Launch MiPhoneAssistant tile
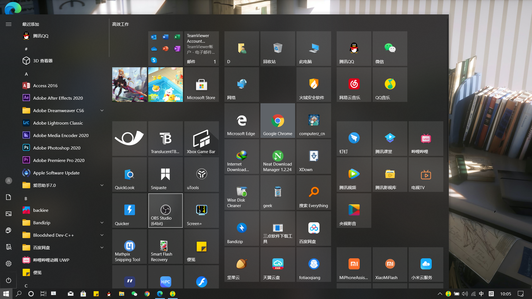532x299 pixels. [x=354, y=264]
